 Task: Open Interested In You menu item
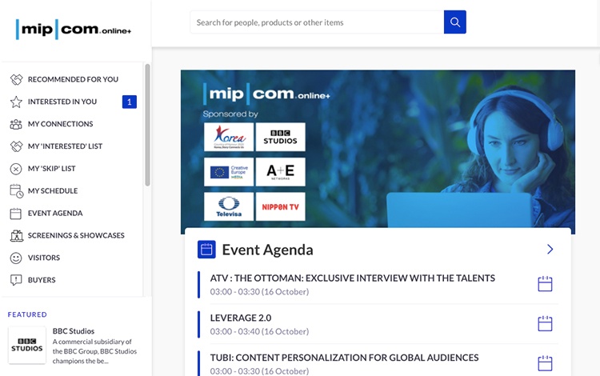pyautogui.click(x=62, y=102)
